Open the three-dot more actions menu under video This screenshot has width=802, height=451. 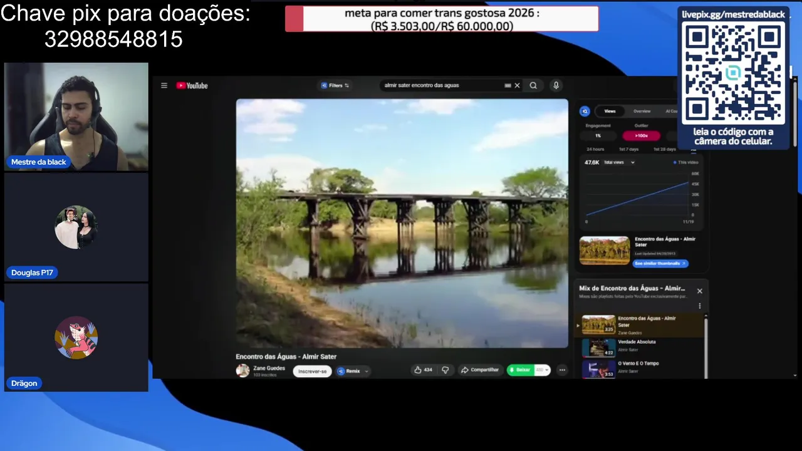coord(562,370)
